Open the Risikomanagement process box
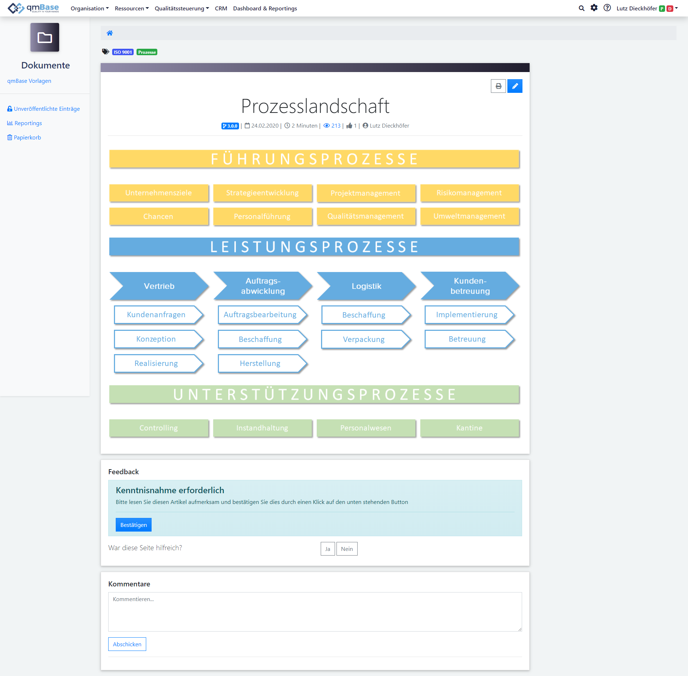 click(x=469, y=193)
